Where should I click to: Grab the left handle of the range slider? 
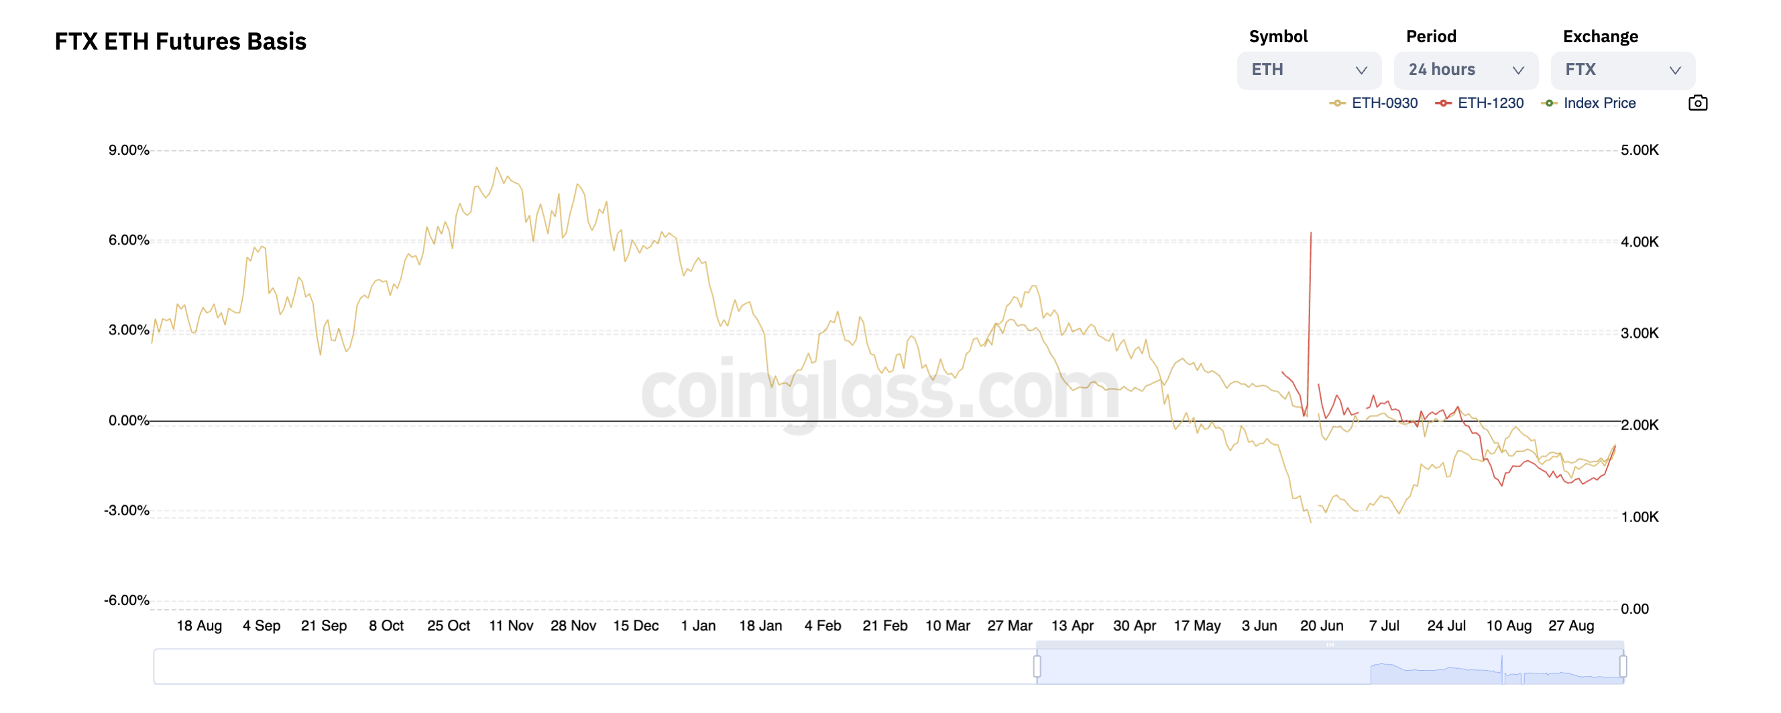[x=1037, y=666]
